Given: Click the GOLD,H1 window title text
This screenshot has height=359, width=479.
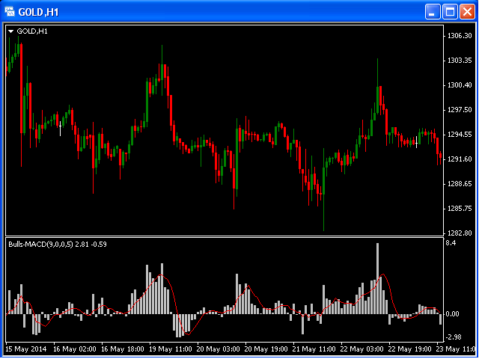Looking at the screenshot, I should click(x=38, y=12).
